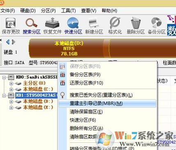Go to previous disk with left arrow
The width and height of the screenshot is (176, 150).
tap(8, 42)
